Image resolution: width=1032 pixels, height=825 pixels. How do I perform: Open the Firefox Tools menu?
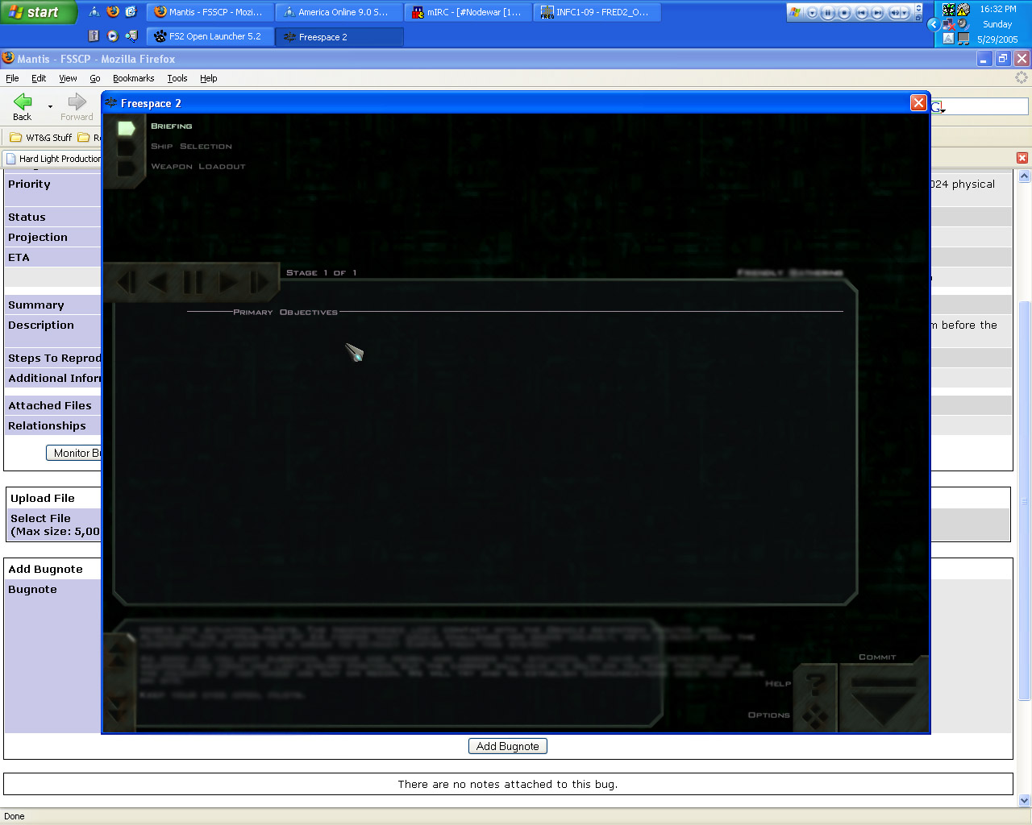pos(177,78)
